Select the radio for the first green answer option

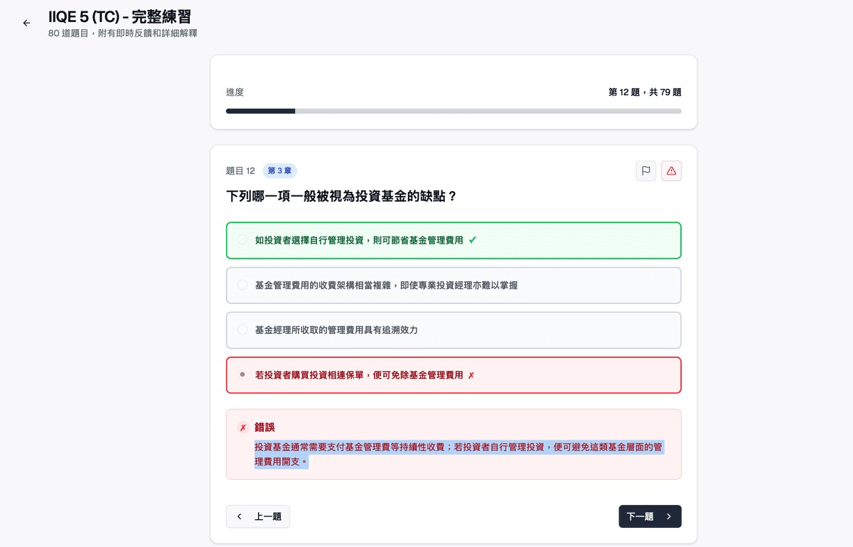click(x=242, y=240)
